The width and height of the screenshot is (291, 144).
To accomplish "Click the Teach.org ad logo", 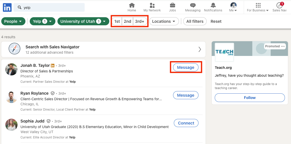I will click(x=224, y=52).
